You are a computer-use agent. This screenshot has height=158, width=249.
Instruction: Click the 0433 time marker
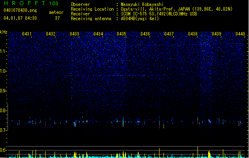pos(74,34)
